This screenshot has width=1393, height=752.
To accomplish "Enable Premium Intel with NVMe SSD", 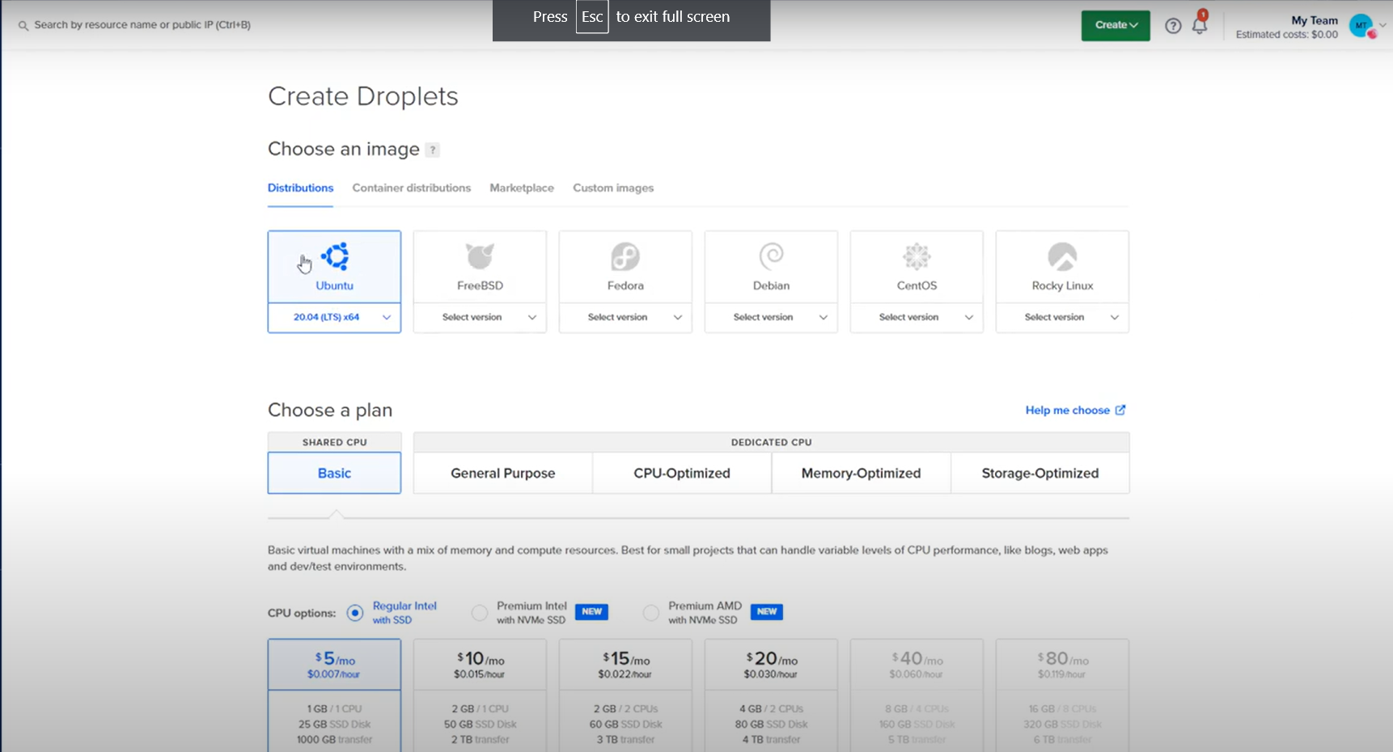I will pos(479,613).
